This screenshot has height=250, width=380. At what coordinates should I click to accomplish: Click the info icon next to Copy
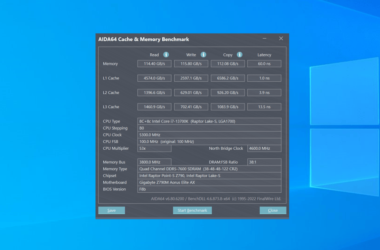click(239, 55)
